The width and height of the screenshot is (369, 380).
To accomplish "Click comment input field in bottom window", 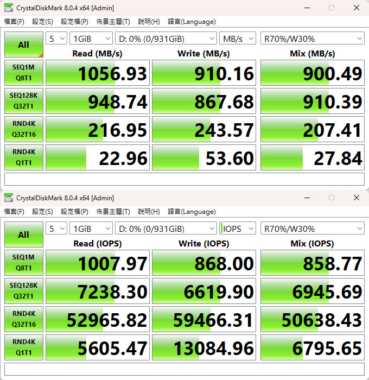I will [184, 369].
